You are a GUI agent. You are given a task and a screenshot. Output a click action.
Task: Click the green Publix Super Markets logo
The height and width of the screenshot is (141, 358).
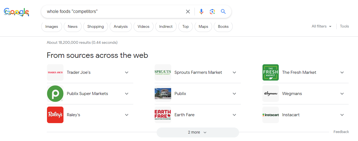coord(55,94)
